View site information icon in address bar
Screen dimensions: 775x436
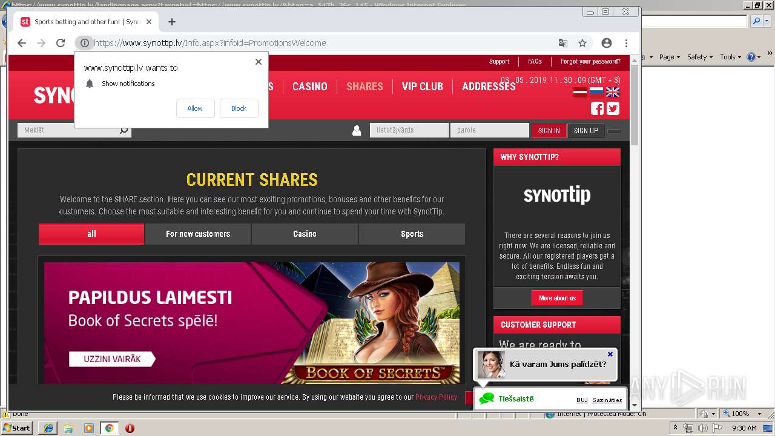click(85, 43)
